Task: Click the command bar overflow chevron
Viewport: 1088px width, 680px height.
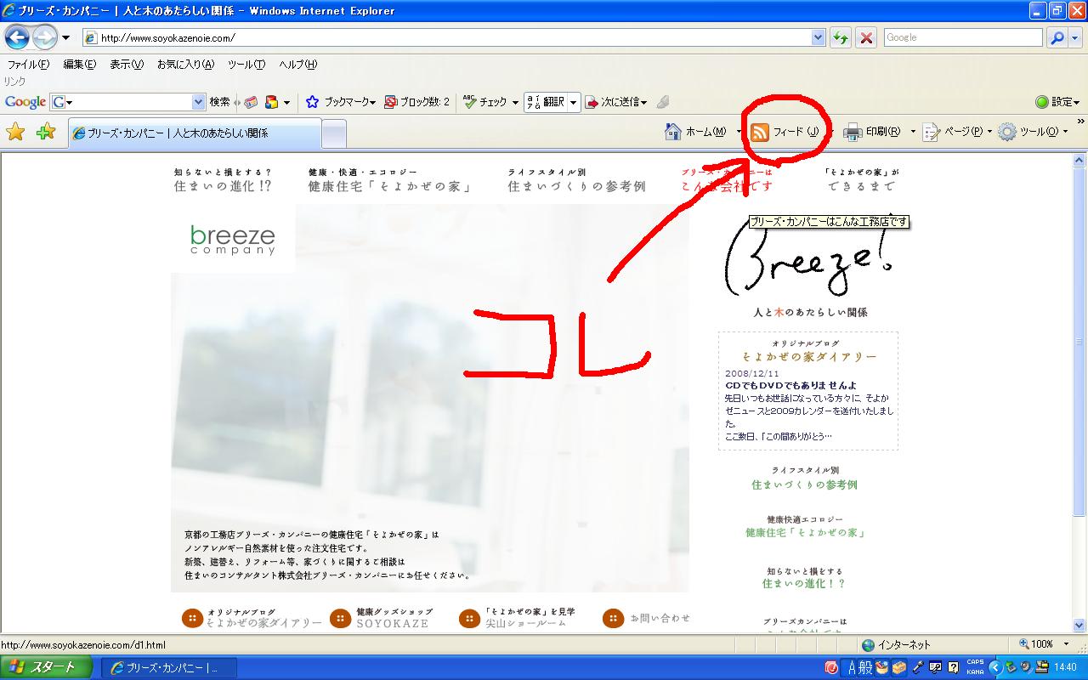Action: click(1080, 122)
